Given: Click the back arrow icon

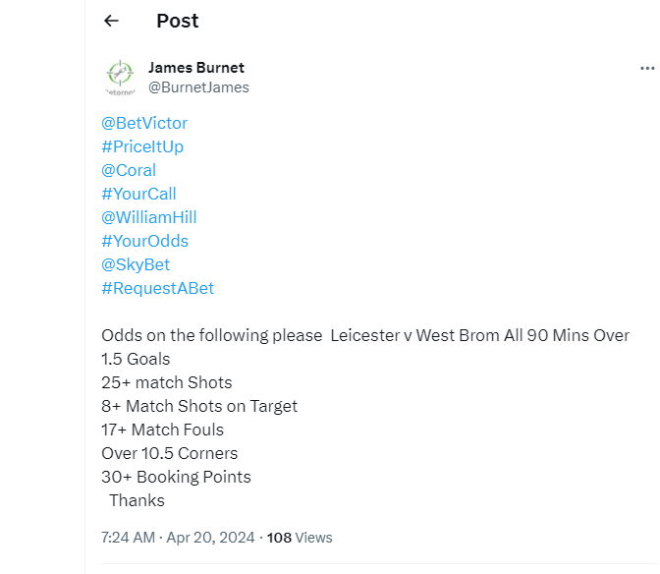Looking at the screenshot, I should tap(111, 21).
